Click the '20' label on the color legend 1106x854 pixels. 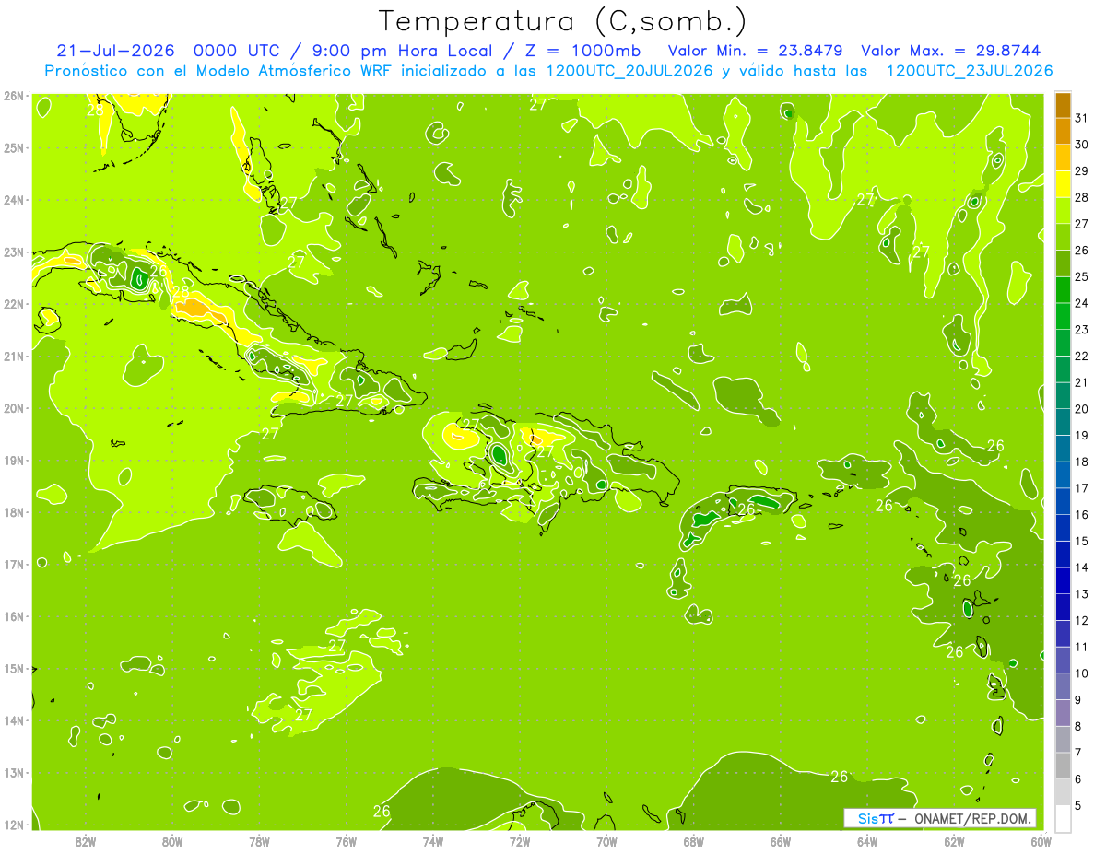(1082, 409)
